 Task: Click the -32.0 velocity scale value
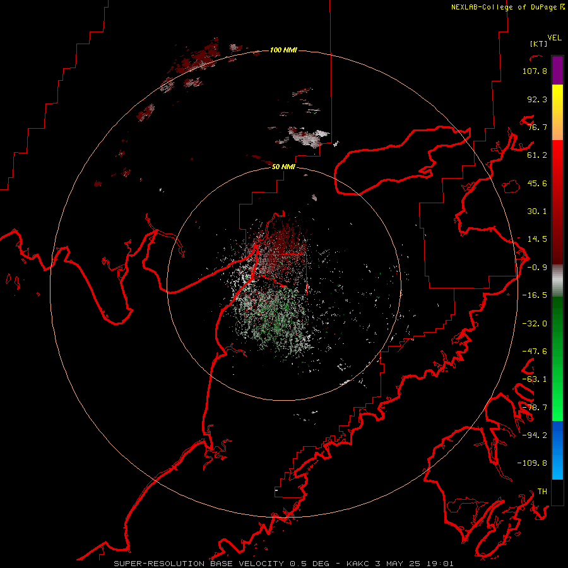coord(535,324)
